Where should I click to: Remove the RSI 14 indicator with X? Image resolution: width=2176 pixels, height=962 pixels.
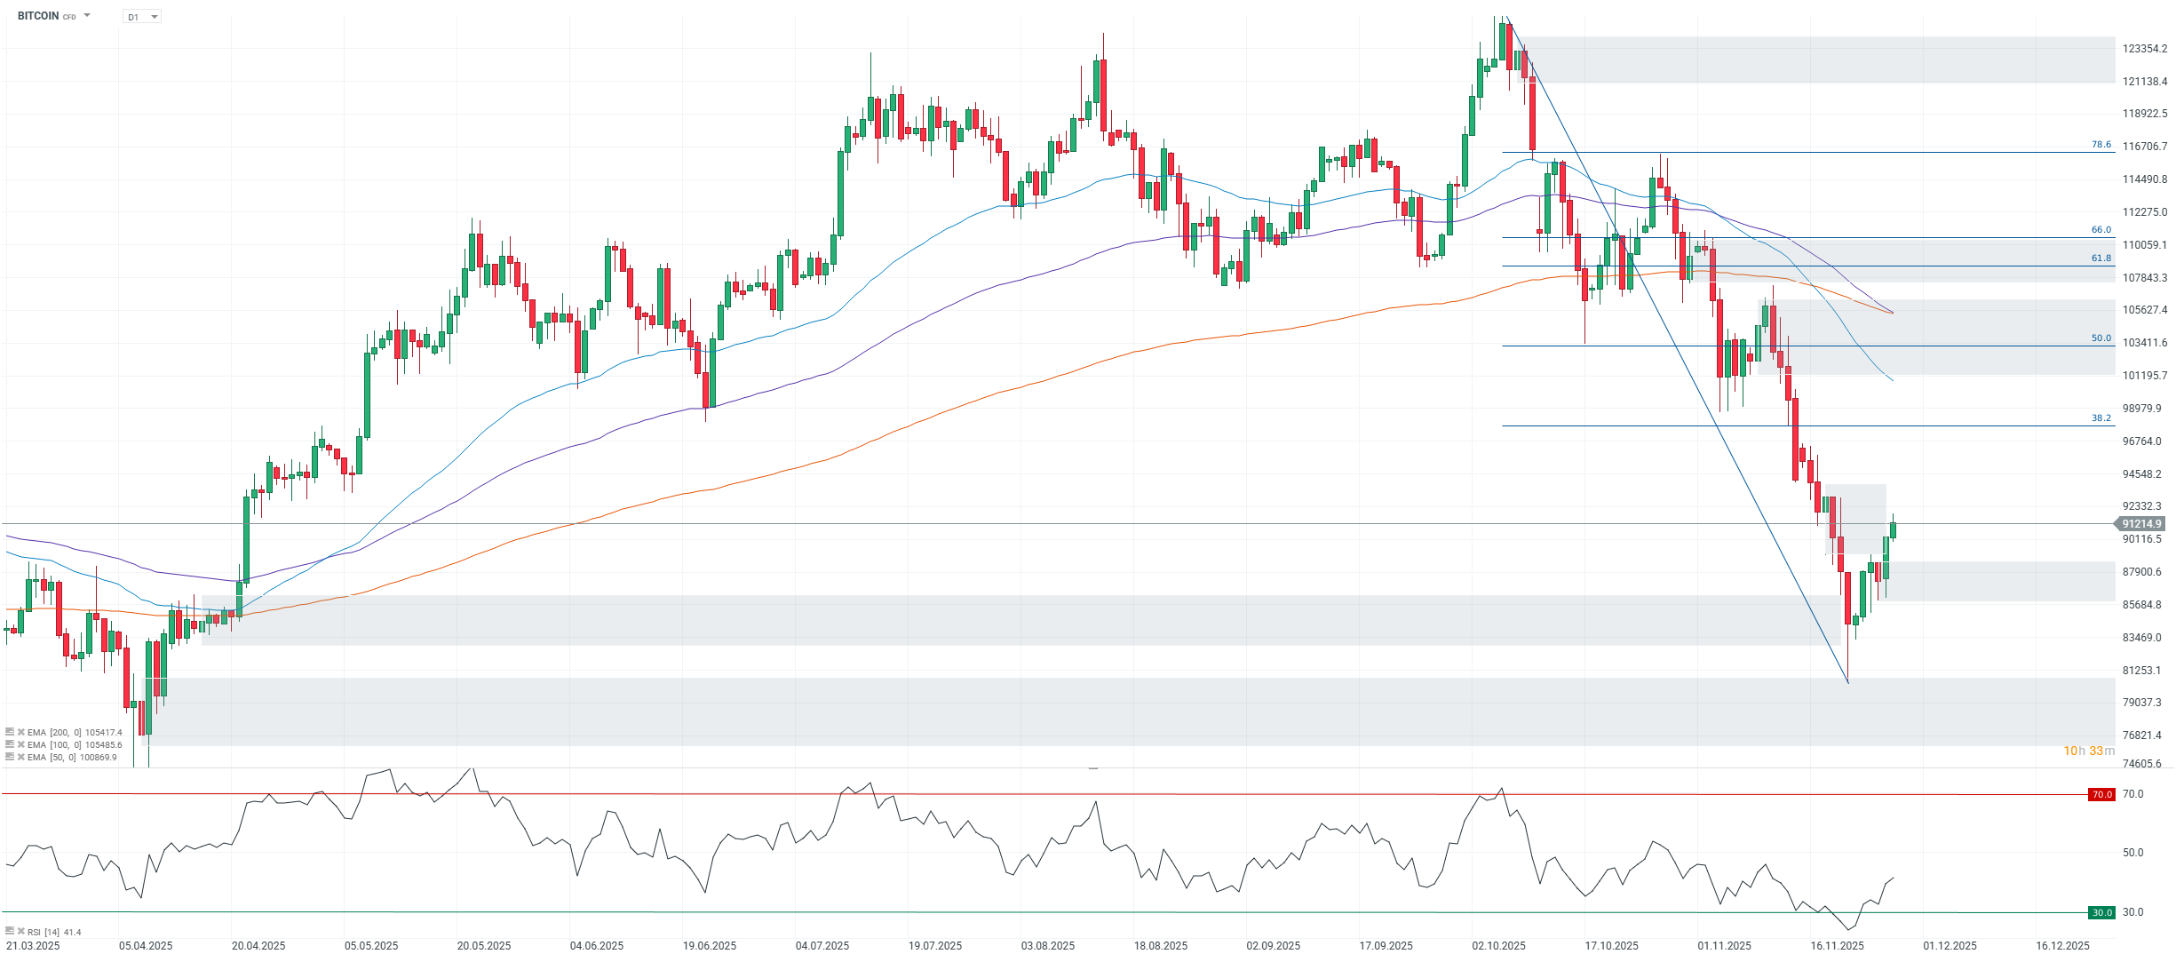20,931
